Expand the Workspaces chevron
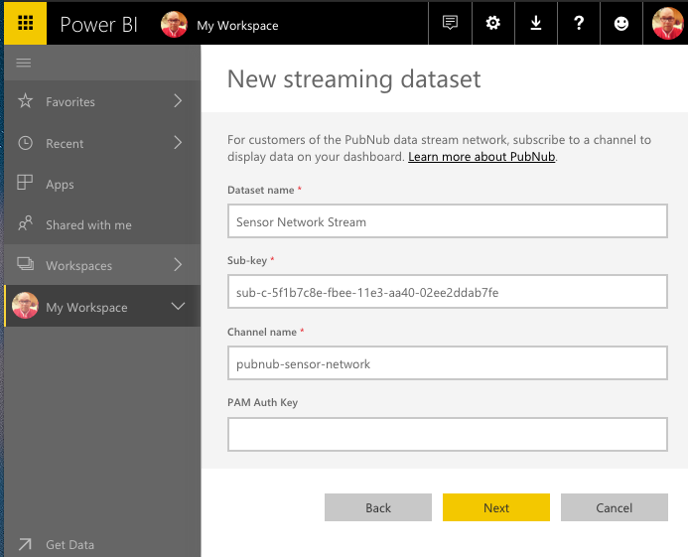 click(x=178, y=265)
